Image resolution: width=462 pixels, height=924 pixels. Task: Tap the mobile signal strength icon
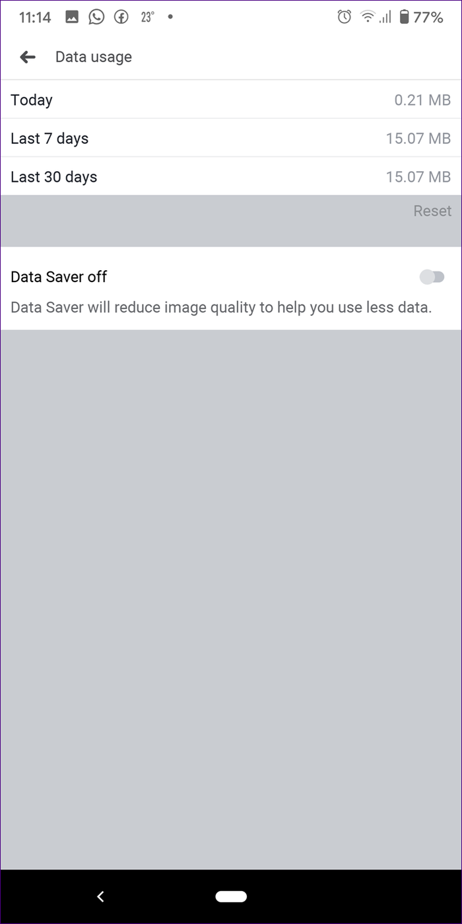pos(385,17)
